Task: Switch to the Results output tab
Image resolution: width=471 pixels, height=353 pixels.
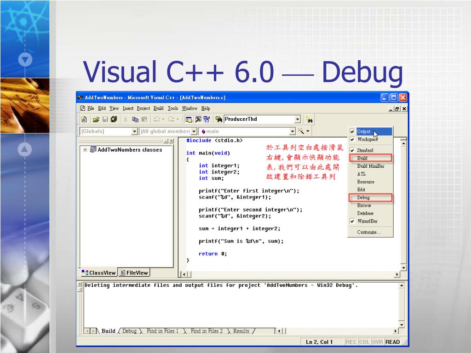Action: 241,331
